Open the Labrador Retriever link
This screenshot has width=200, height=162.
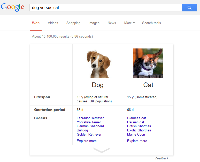coord(90,118)
